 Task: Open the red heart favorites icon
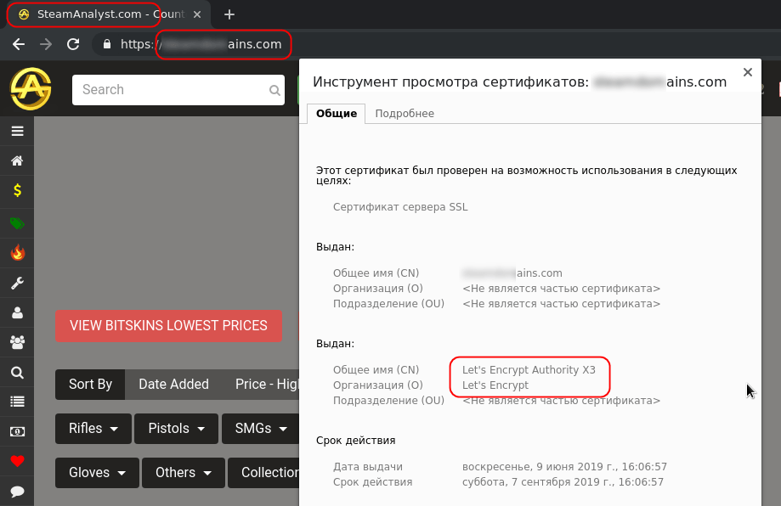coord(18,461)
